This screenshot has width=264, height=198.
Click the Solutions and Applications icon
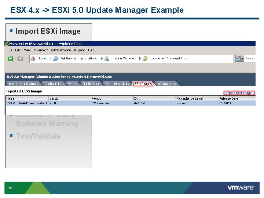pyautogui.click(x=55, y=59)
